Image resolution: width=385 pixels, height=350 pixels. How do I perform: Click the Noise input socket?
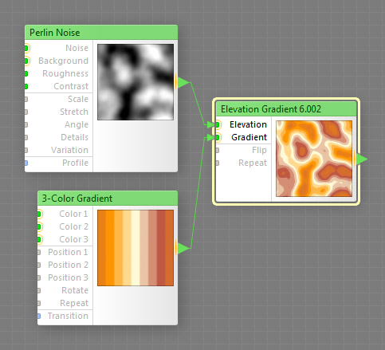coord(26,48)
